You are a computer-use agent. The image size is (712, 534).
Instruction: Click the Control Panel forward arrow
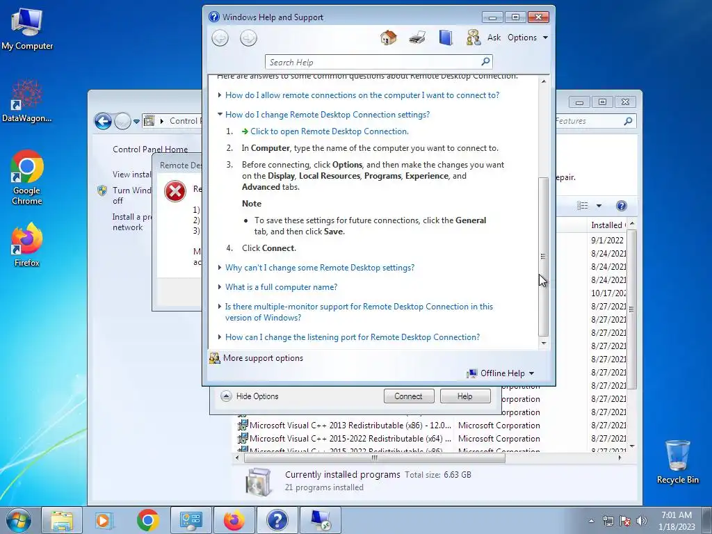[x=122, y=121]
